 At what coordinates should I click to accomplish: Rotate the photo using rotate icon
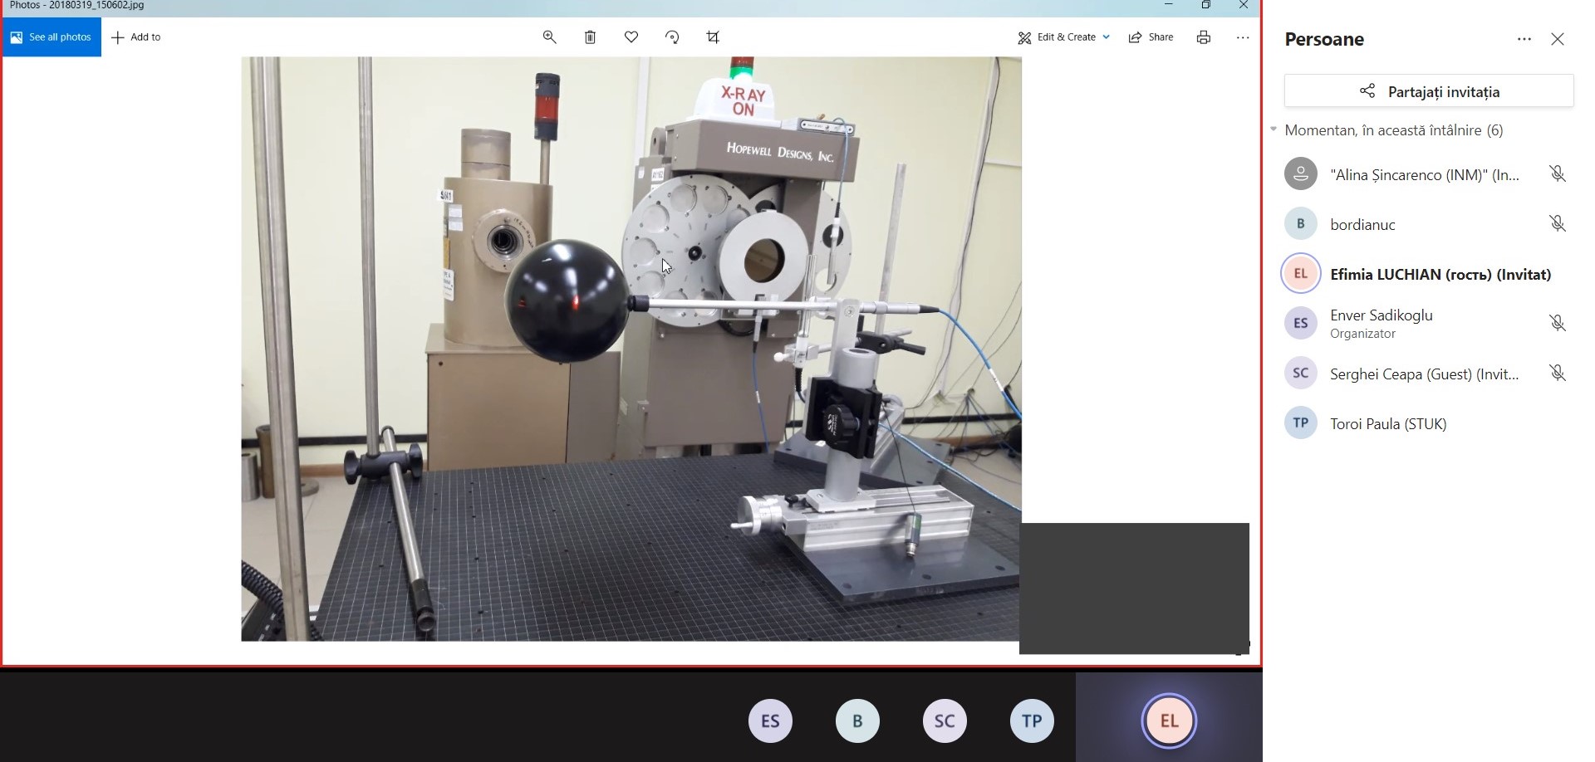click(672, 37)
